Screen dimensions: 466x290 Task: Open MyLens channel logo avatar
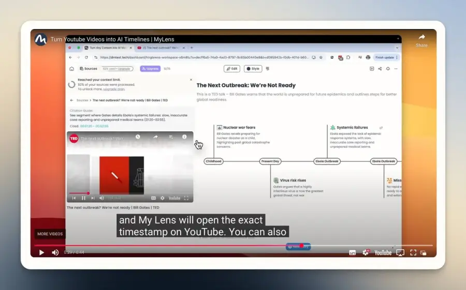[x=41, y=39]
